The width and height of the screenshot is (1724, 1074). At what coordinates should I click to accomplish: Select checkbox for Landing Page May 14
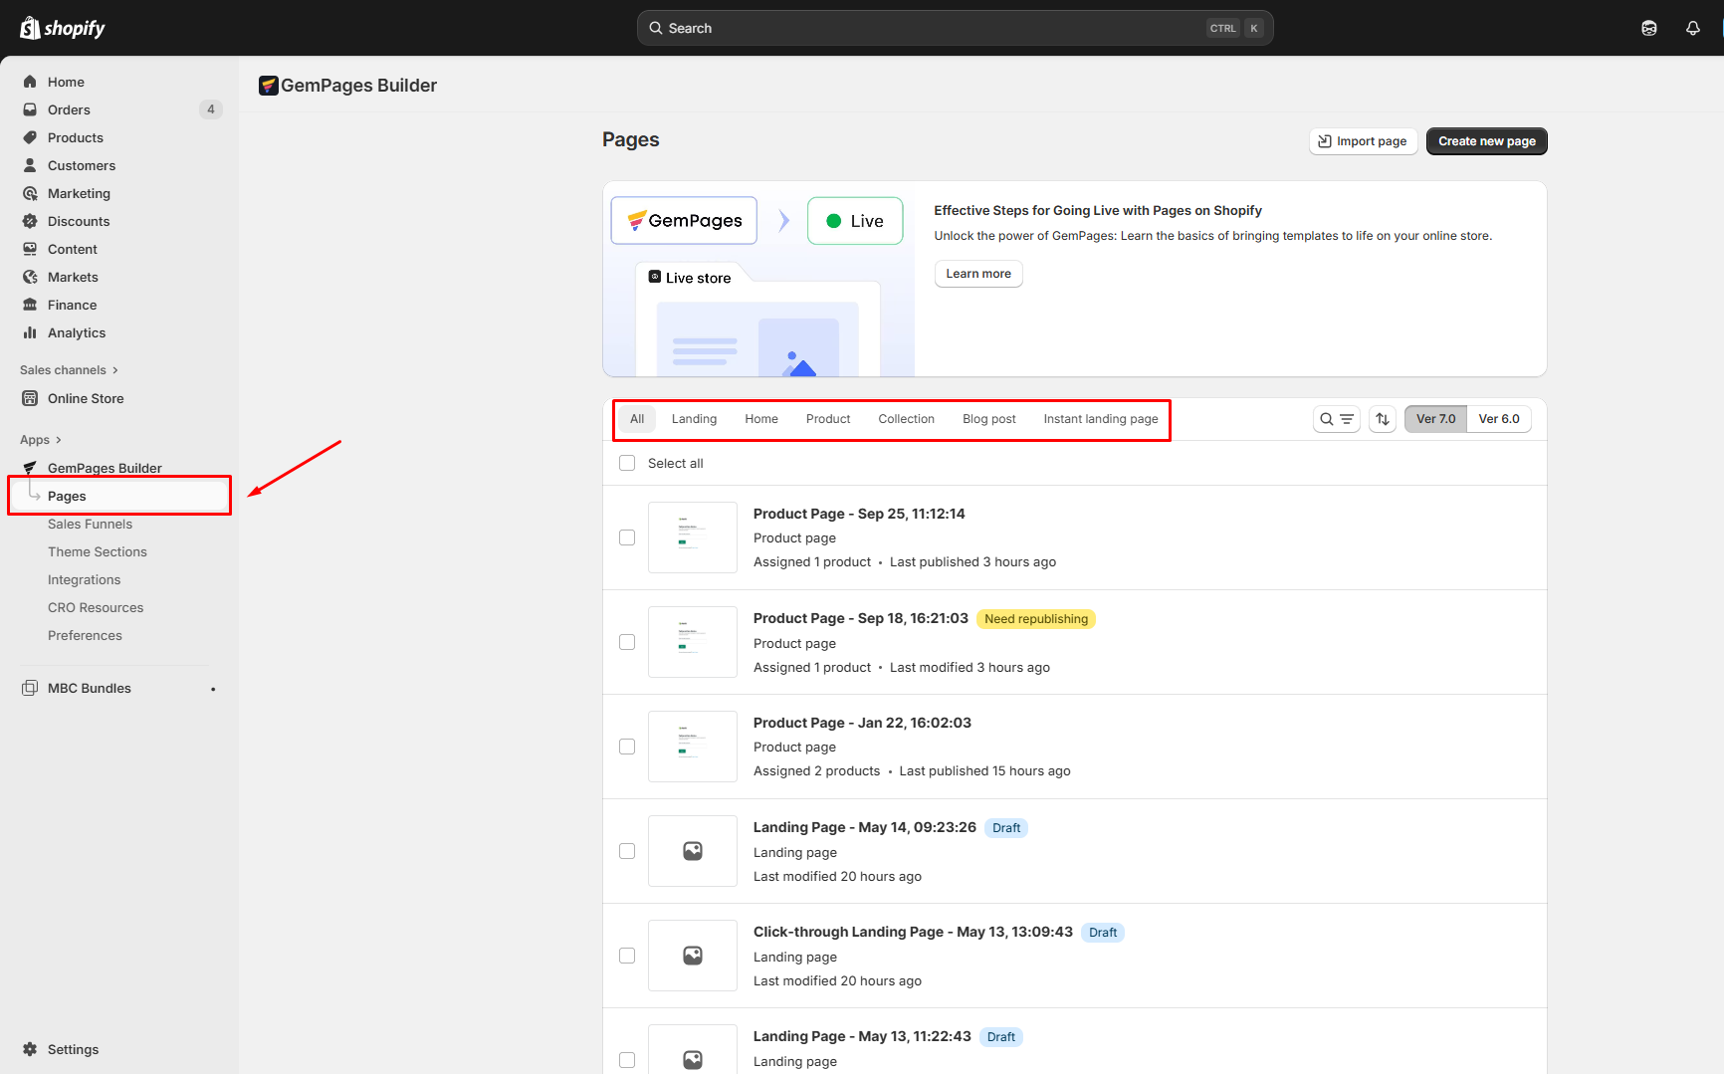[x=627, y=851]
